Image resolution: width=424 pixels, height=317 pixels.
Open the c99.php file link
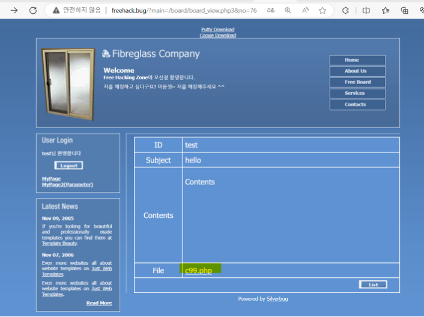(x=198, y=271)
